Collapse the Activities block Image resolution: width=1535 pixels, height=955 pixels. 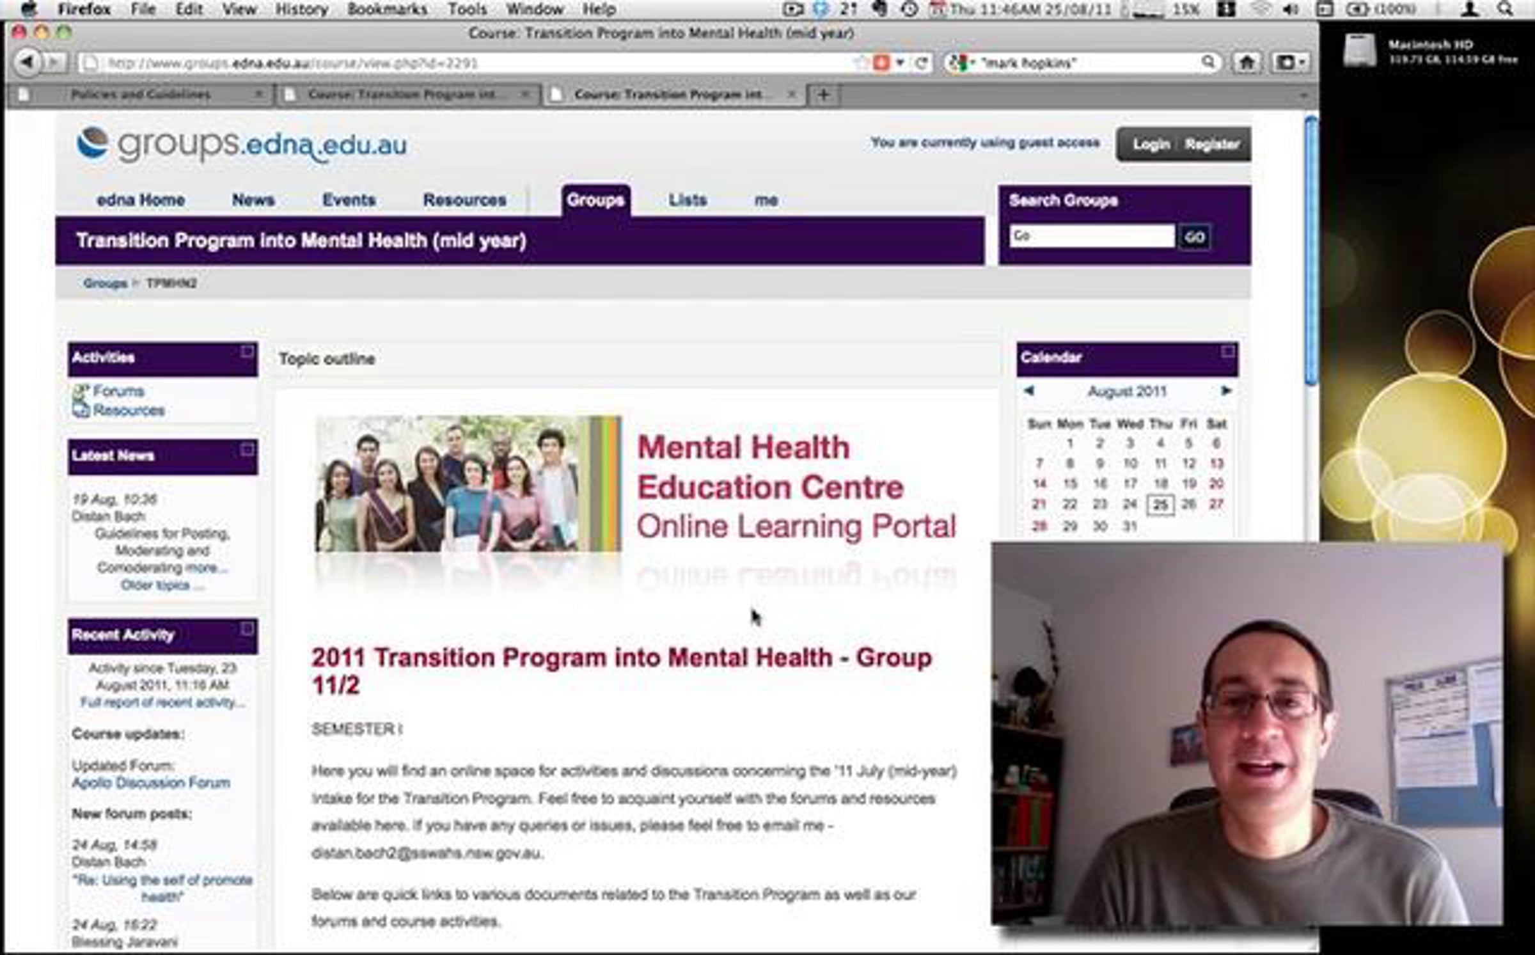point(247,352)
